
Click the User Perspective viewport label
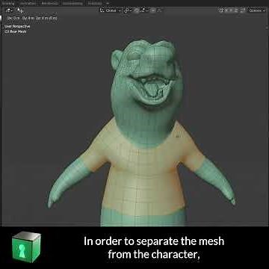click(17, 26)
